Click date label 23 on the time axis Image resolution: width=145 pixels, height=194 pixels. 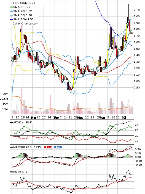pos(118,117)
